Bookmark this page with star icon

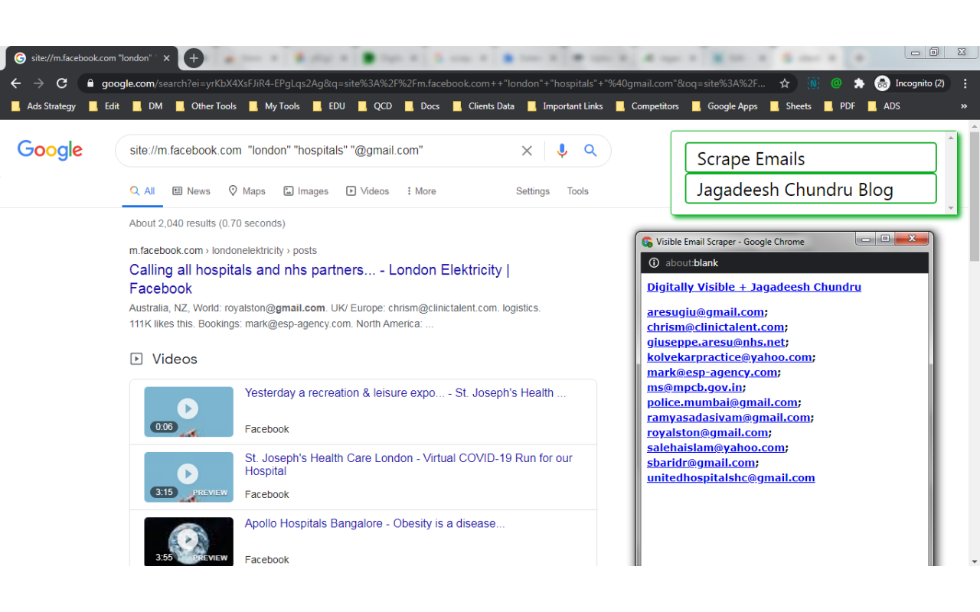785,83
